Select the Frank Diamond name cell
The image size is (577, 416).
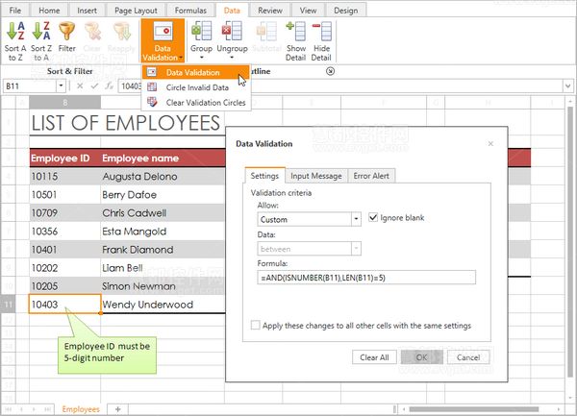pyautogui.click(x=163, y=250)
